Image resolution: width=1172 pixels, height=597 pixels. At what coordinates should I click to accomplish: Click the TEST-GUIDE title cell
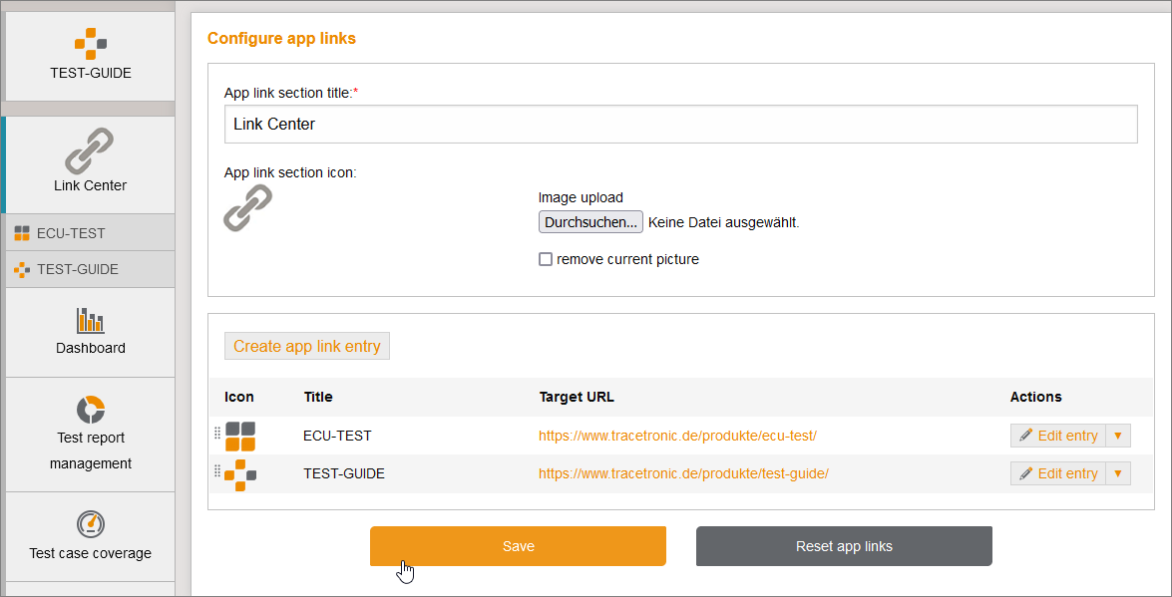click(344, 473)
